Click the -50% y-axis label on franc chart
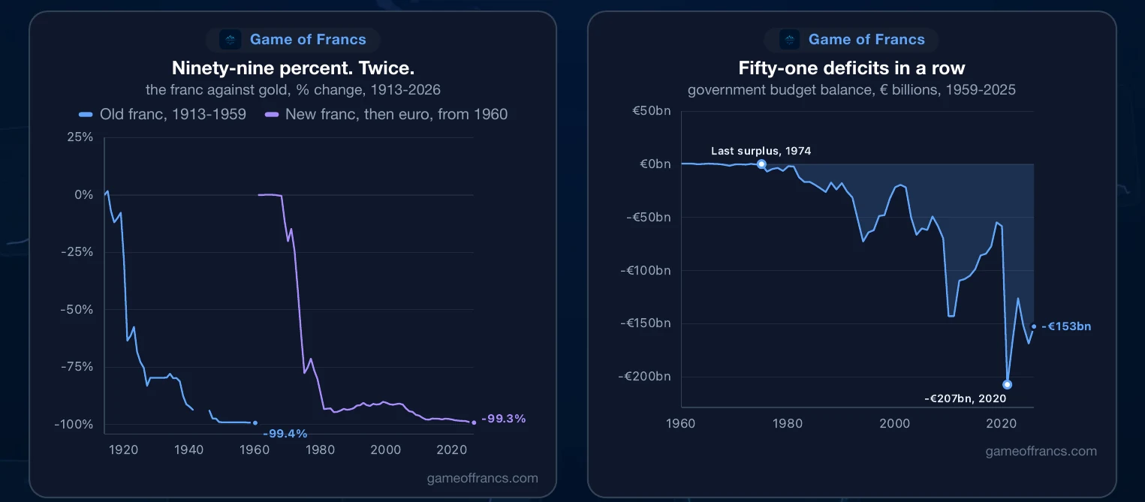 click(77, 309)
